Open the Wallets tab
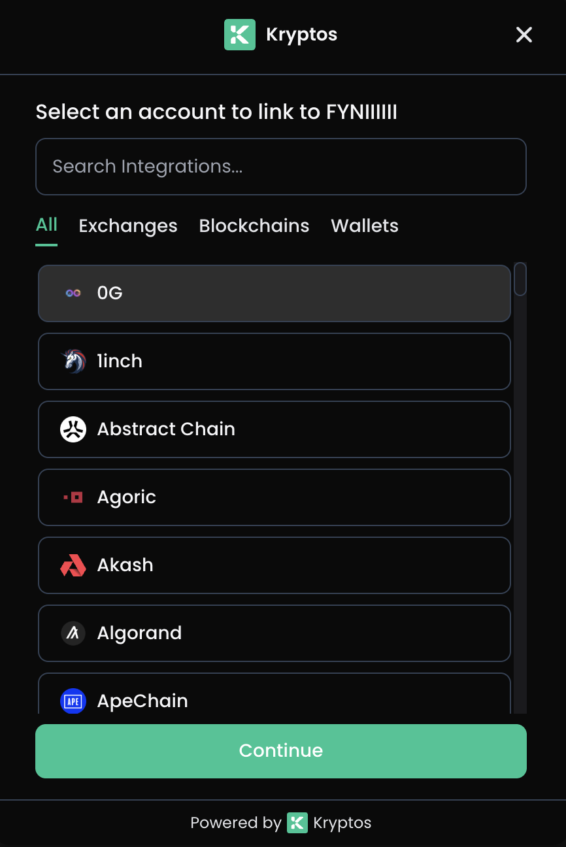This screenshot has width=566, height=847. pos(364,225)
